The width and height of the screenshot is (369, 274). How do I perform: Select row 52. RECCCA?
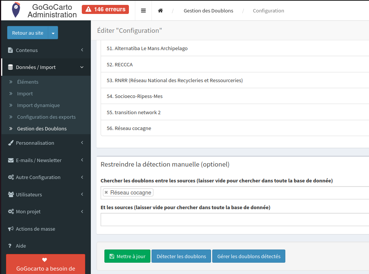coord(235,64)
